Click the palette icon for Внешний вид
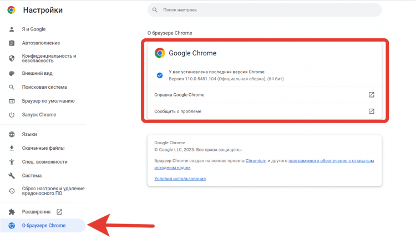 click(12, 73)
